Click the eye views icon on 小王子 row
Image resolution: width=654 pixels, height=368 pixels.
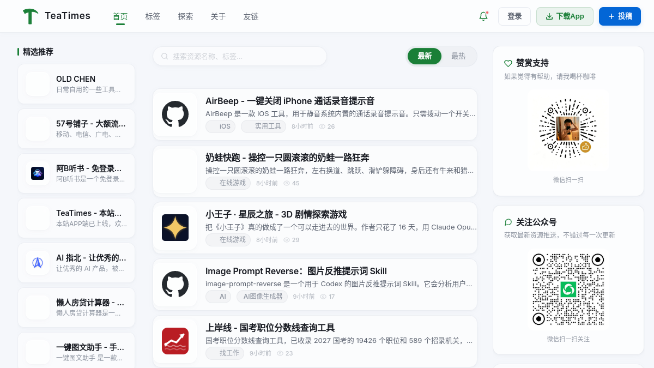[x=287, y=240]
